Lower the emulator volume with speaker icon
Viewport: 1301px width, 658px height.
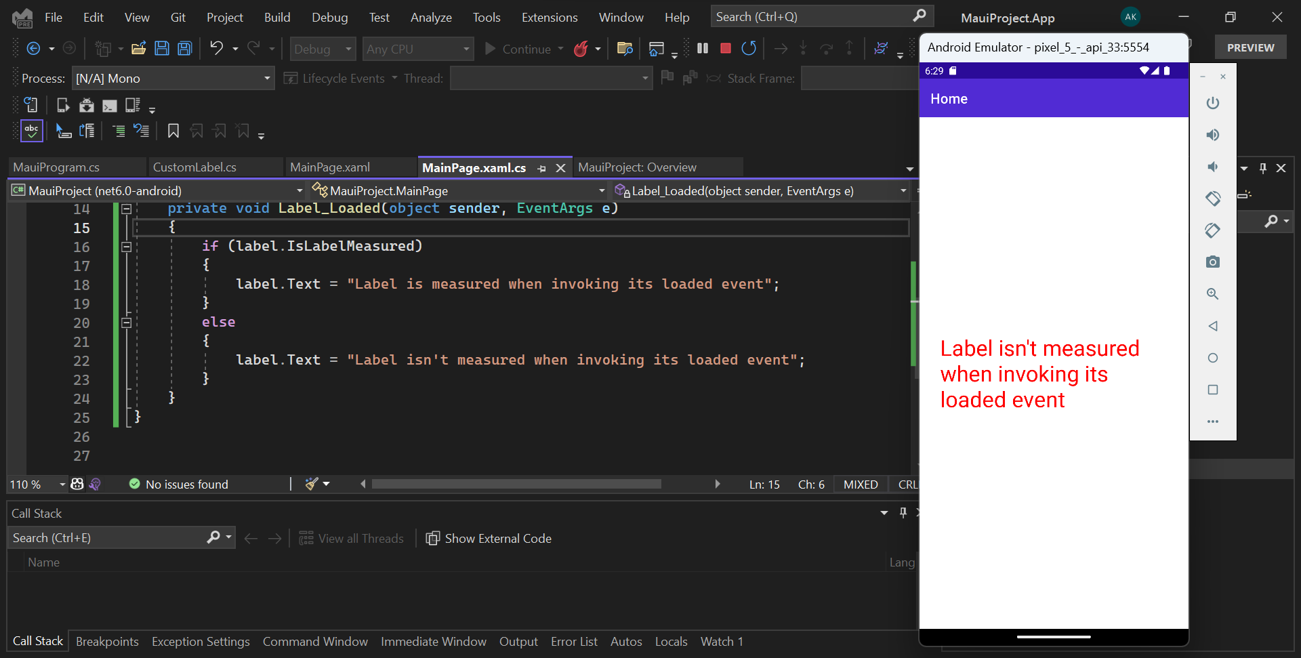point(1212,167)
